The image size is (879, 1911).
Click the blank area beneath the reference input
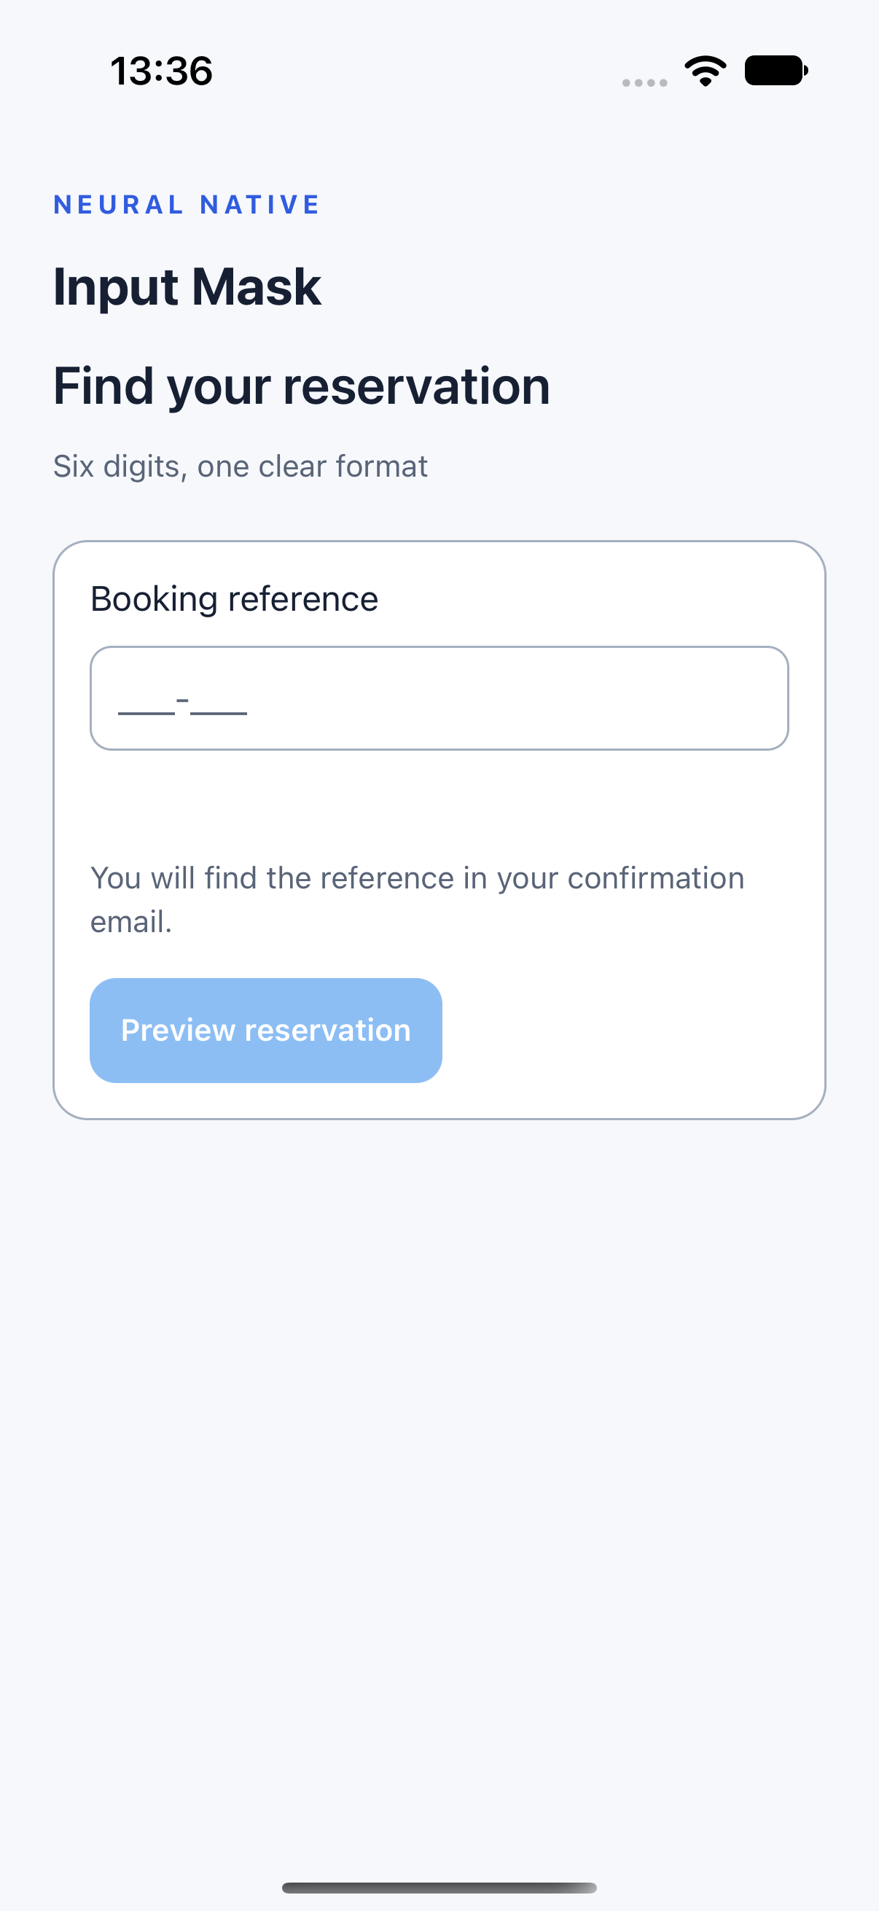click(x=439, y=801)
